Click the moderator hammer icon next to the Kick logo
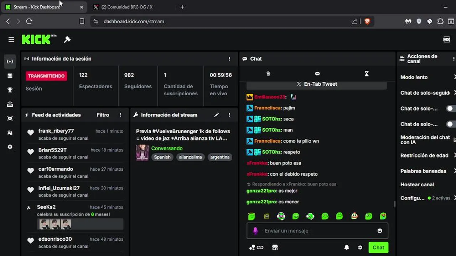This screenshot has width=456, height=256. [67, 39]
